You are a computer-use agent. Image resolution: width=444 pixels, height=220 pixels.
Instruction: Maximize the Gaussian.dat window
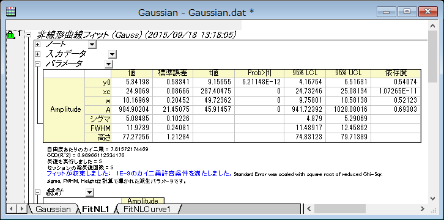coord(407,12)
